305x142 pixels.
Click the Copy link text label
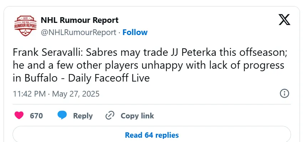(137, 116)
